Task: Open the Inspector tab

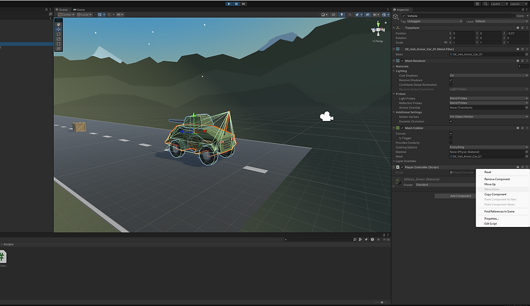Action: pos(401,10)
